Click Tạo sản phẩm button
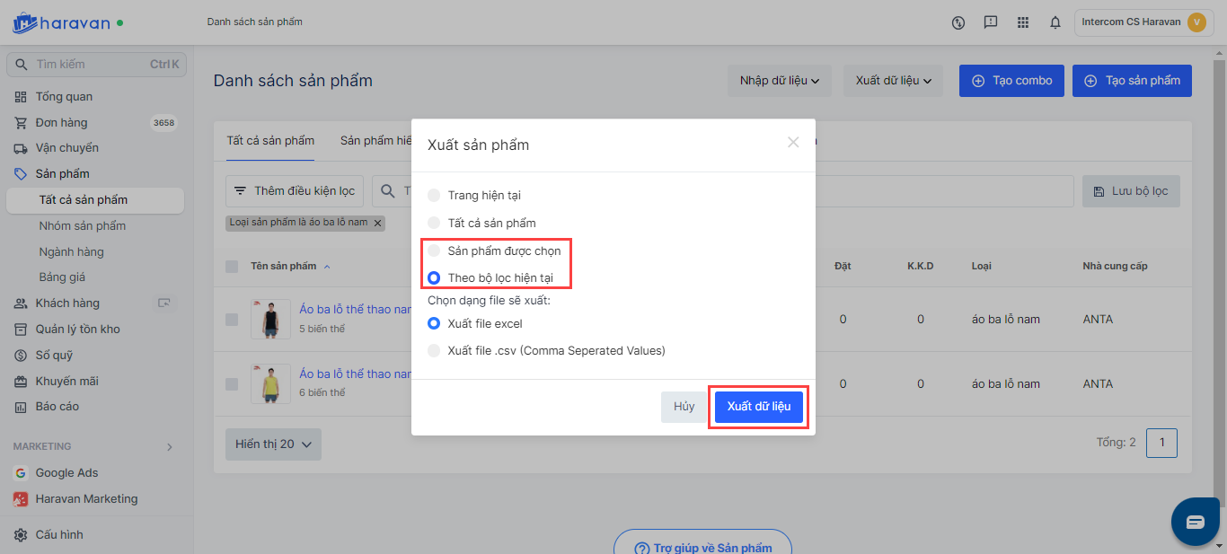1227x554 pixels. [x=1133, y=81]
